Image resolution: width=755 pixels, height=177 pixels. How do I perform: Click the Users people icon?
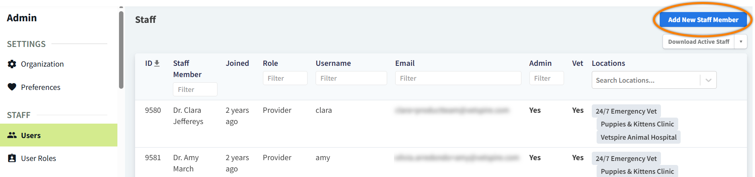click(12, 135)
